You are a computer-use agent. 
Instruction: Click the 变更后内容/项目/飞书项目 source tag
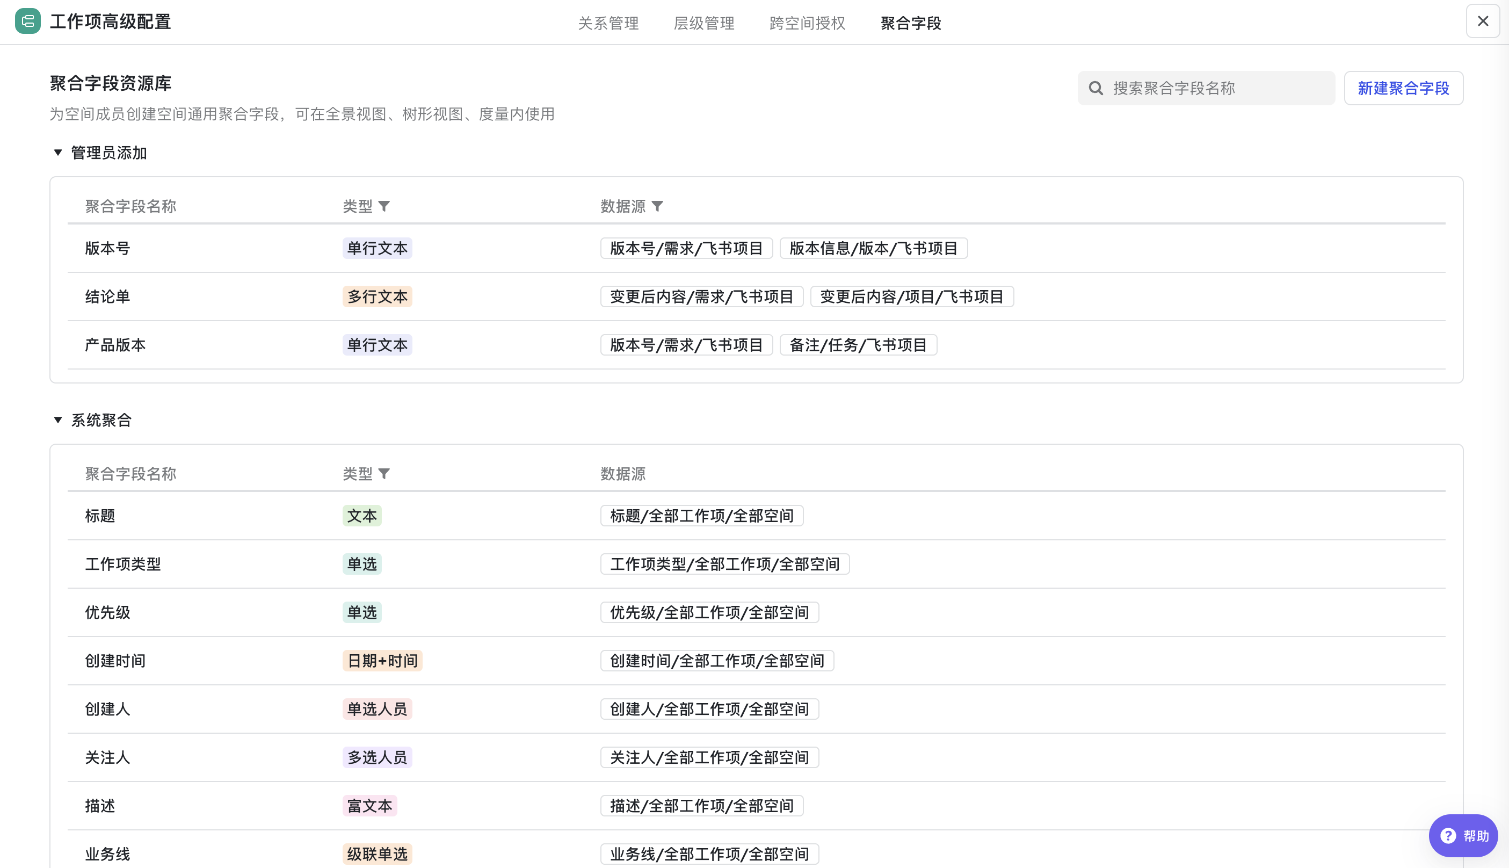(x=912, y=296)
